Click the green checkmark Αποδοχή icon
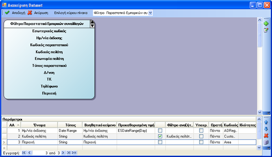Viewport: 272px width, 157px height. 7,13
